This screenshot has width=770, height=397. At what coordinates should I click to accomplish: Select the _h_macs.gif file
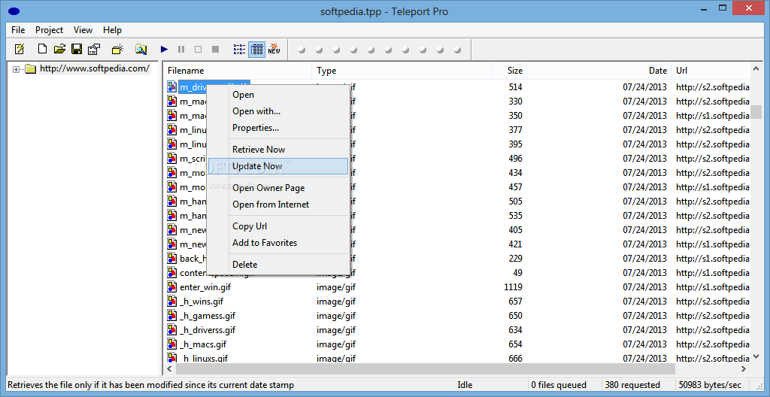click(x=203, y=344)
